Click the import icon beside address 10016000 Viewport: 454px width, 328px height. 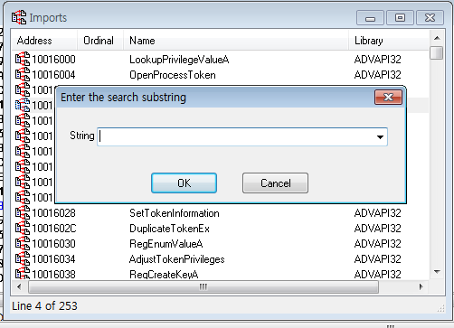tap(23, 59)
